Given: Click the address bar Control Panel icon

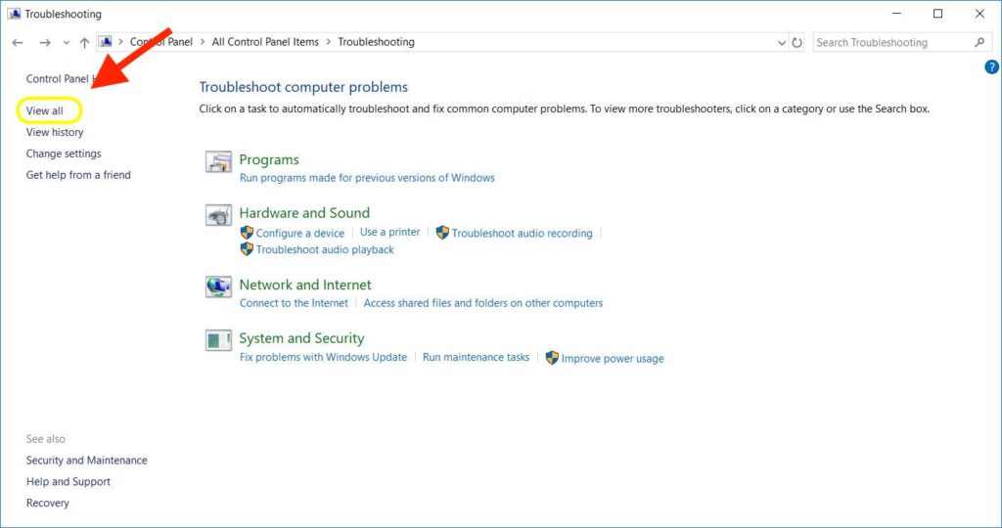Looking at the screenshot, I should tap(106, 42).
